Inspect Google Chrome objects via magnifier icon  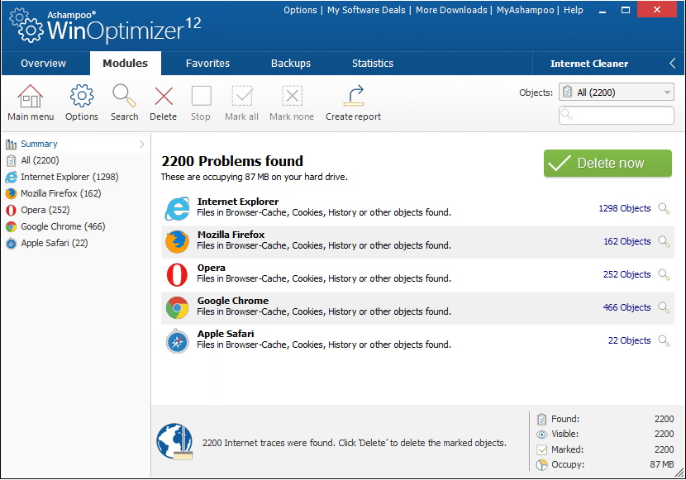665,308
